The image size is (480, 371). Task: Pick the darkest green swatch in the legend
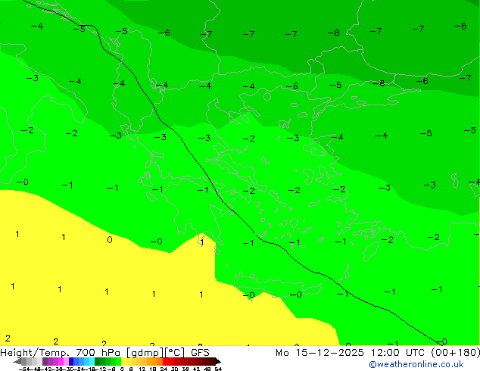[x=97, y=361]
